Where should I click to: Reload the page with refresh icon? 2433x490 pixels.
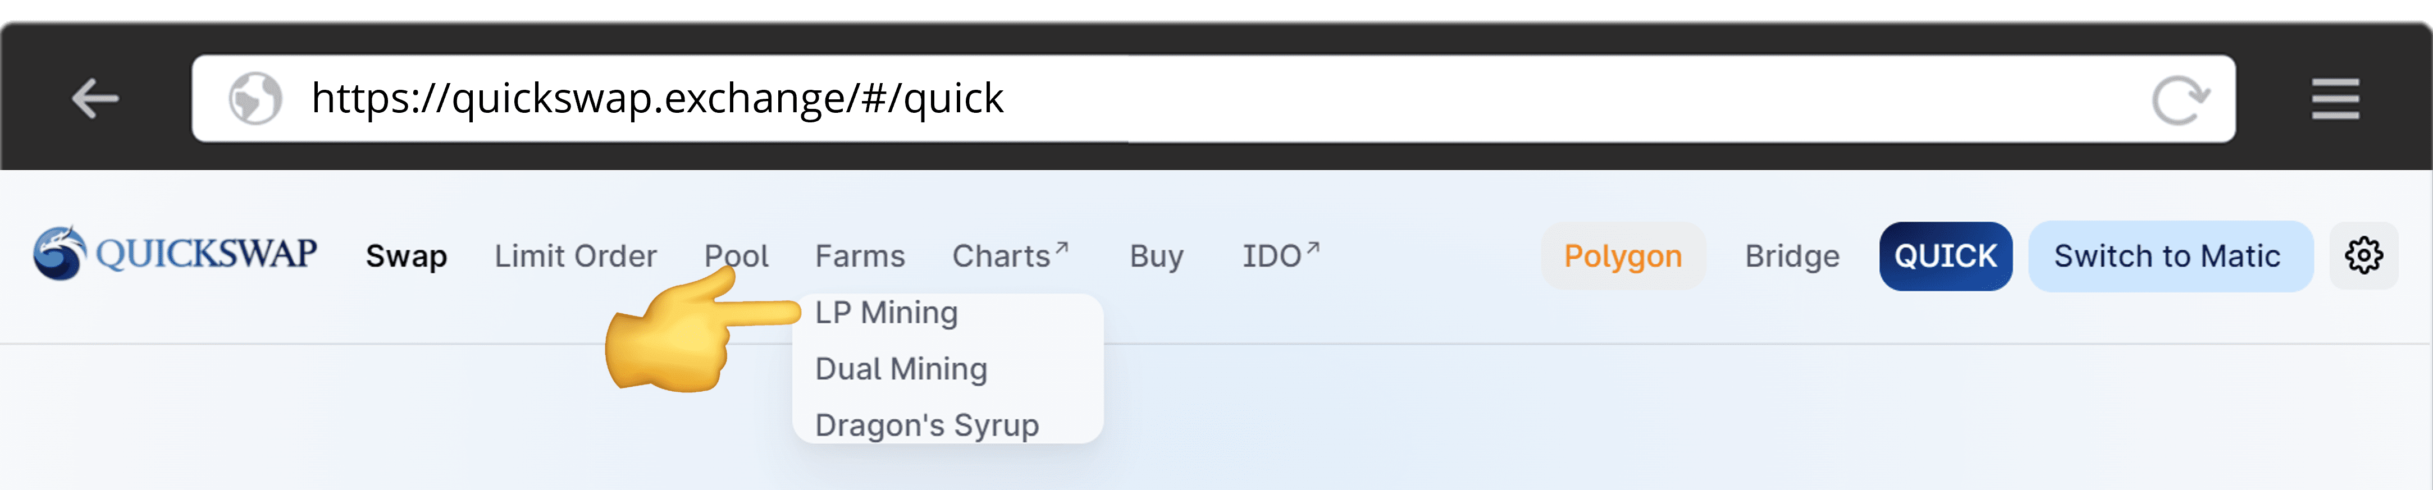point(2179,99)
